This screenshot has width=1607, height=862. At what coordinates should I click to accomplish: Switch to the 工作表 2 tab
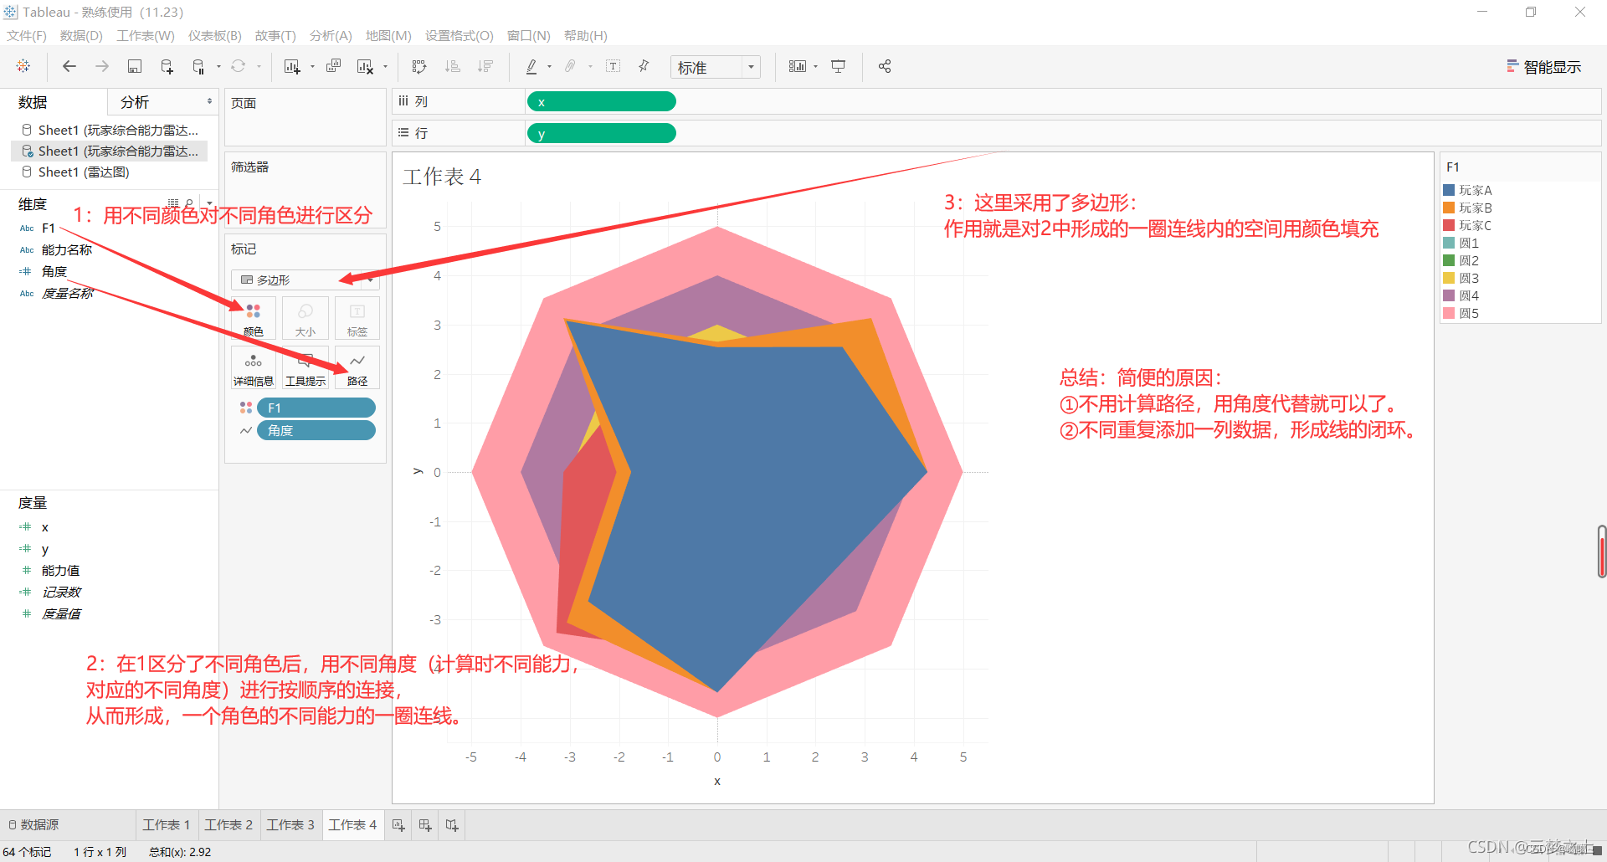228,825
